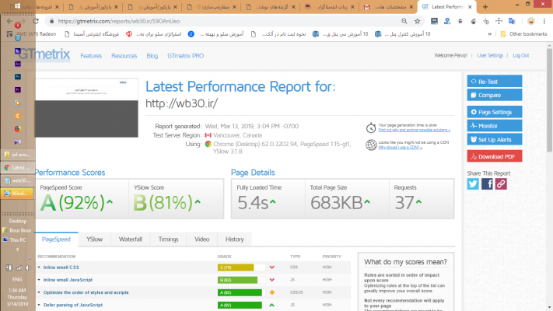
Task: Share report on Twitter
Action: 473,183
